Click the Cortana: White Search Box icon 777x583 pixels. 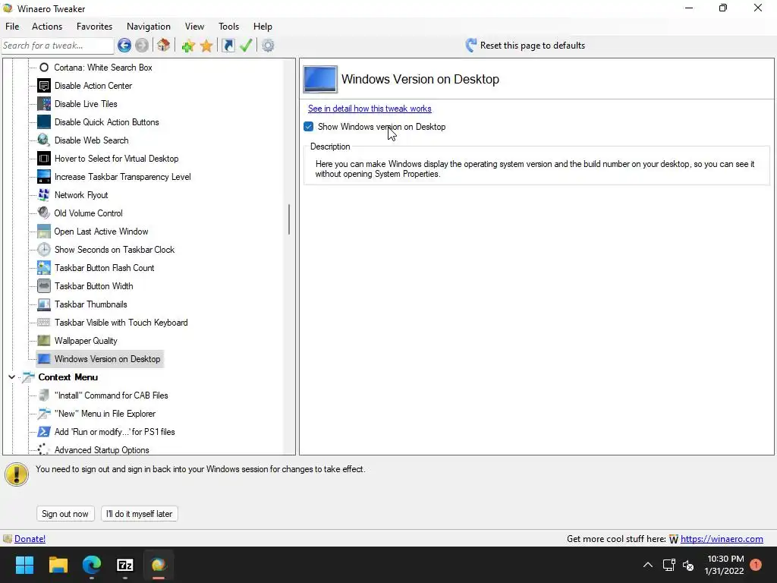(44, 68)
